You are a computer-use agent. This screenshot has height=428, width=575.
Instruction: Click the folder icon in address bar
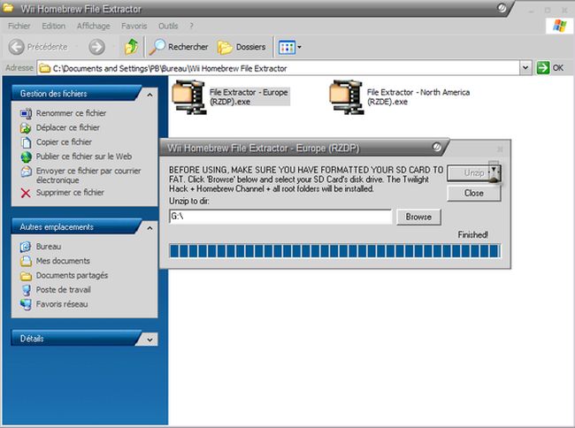[45, 68]
